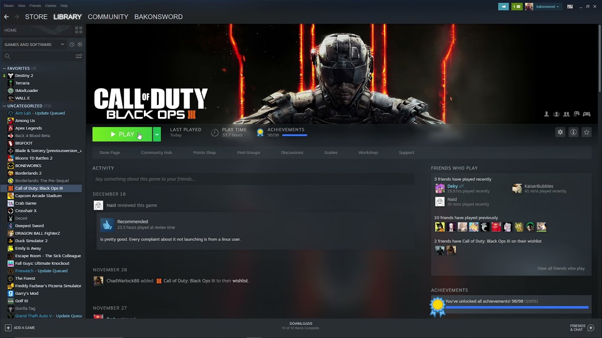
Task: Open the Guides link
Action: (331, 153)
